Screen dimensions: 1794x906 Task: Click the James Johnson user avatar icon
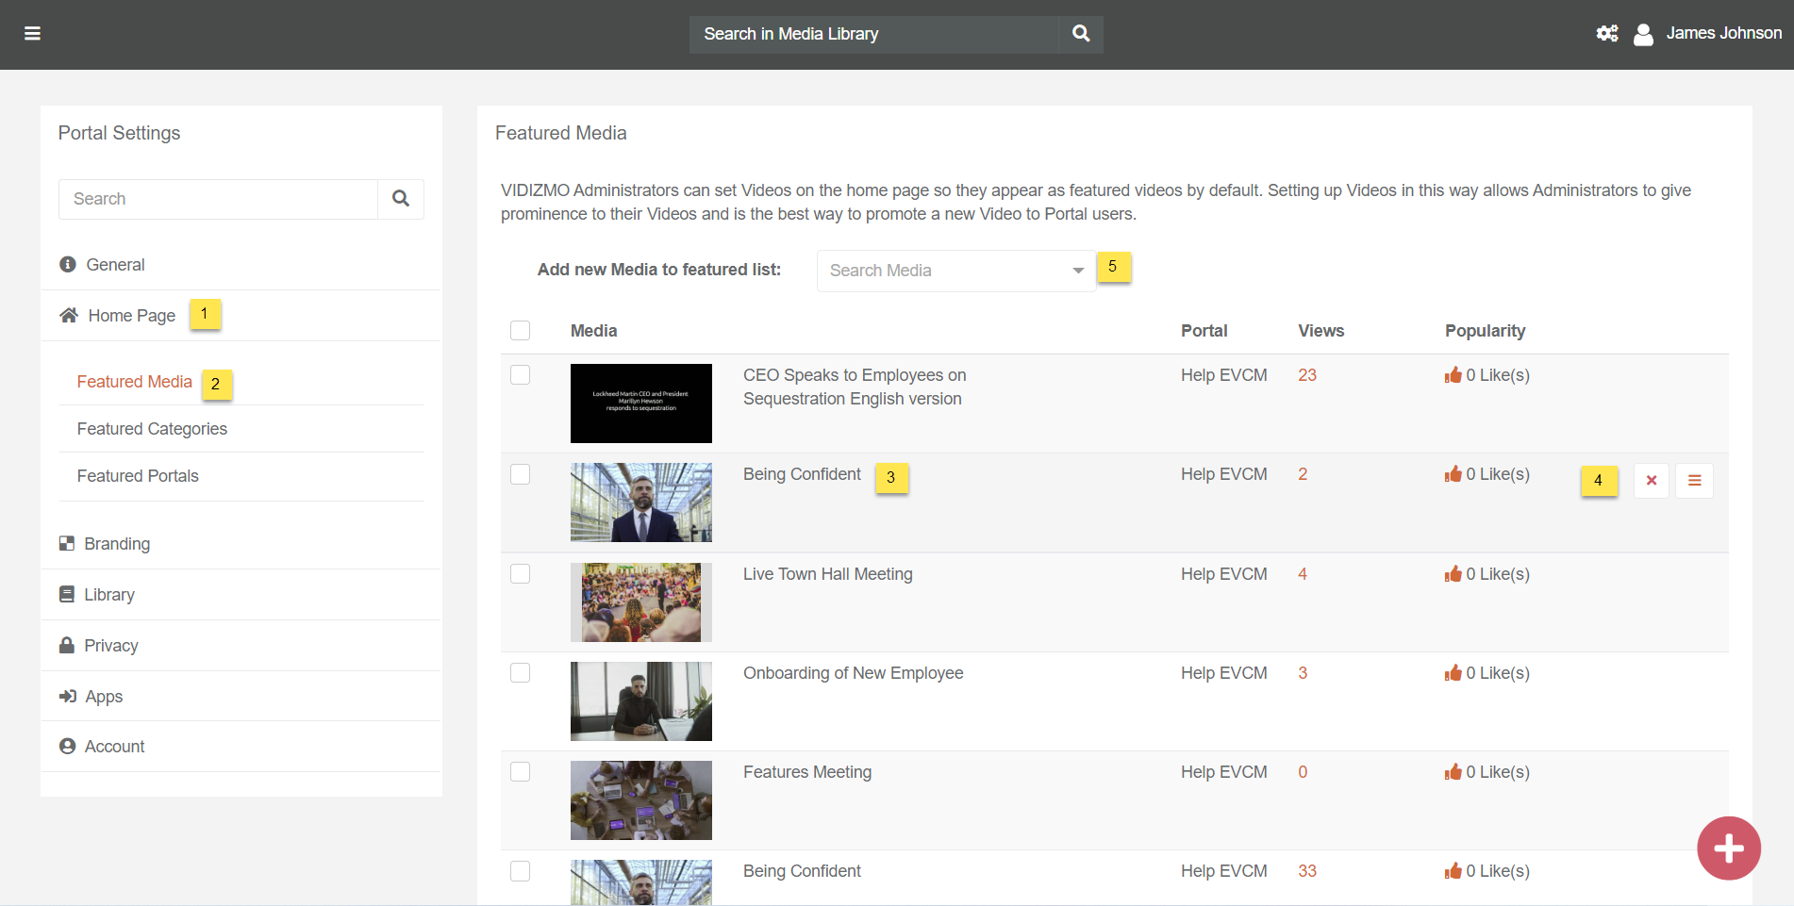coord(1643,35)
